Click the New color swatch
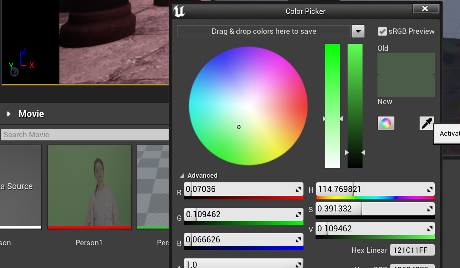Screen dimensions: 460x268 (406, 86)
